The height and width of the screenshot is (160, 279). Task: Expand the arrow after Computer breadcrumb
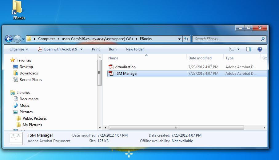point(58,39)
